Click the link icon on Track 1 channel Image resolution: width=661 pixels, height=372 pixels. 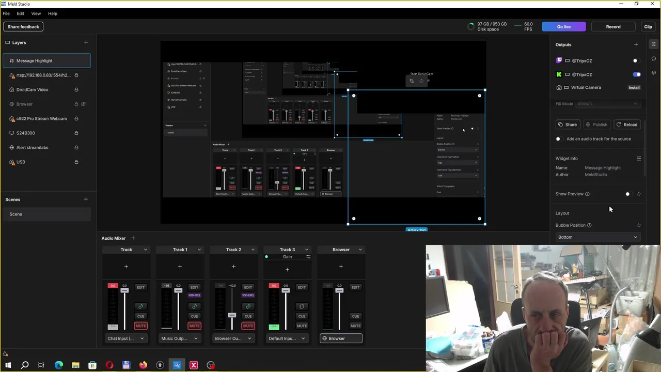[194, 306]
